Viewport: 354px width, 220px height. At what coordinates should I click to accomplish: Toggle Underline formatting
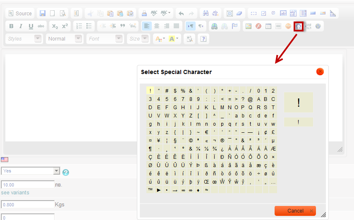click(31, 26)
